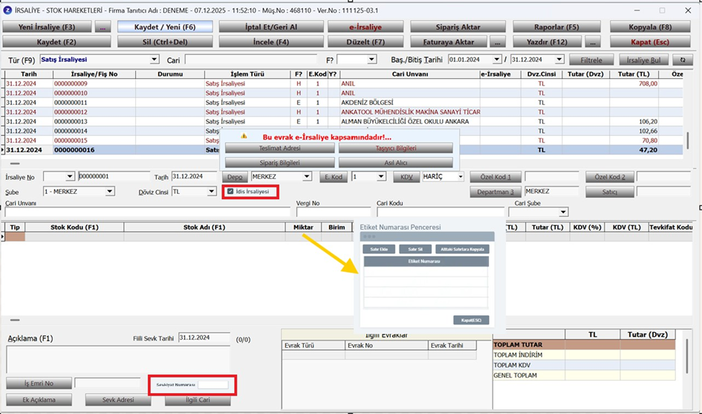Click the ellipsis button beside Yazdır (F12)
702x414 pixels.
click(593, 42)
